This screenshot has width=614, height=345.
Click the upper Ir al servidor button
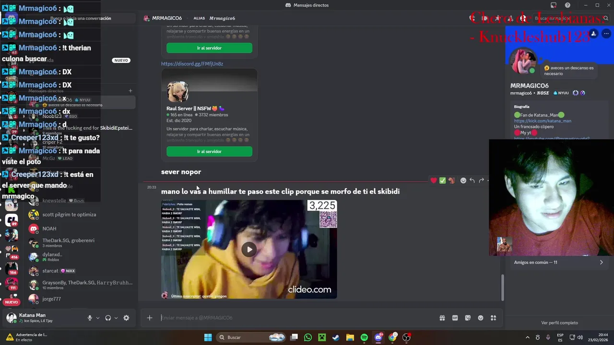(x=209, y=48)
